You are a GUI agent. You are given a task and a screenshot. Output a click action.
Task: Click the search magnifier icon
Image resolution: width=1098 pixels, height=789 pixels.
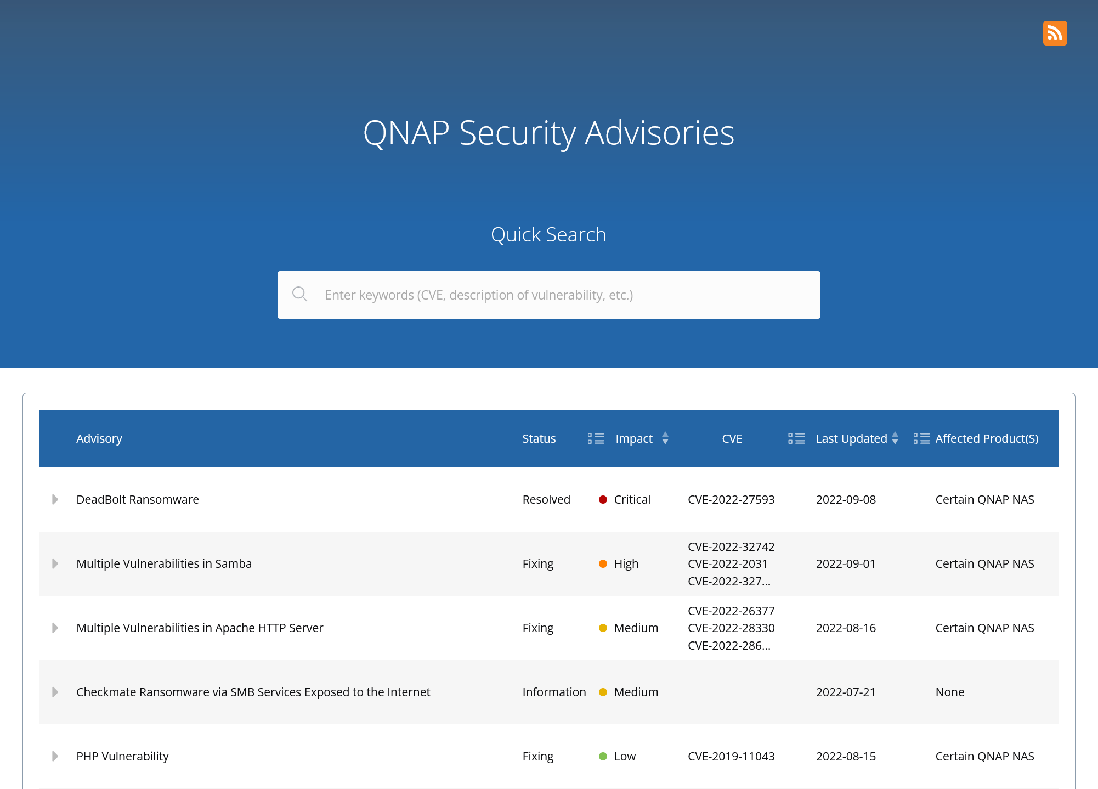[299, 294]
